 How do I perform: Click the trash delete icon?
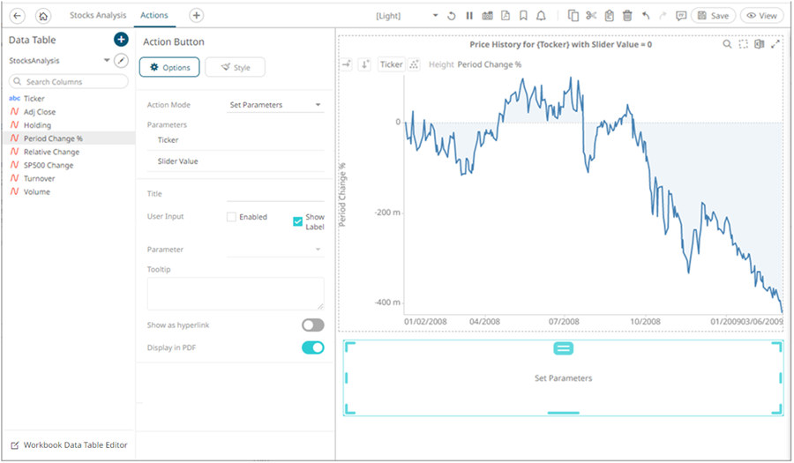tap(627, 16)
